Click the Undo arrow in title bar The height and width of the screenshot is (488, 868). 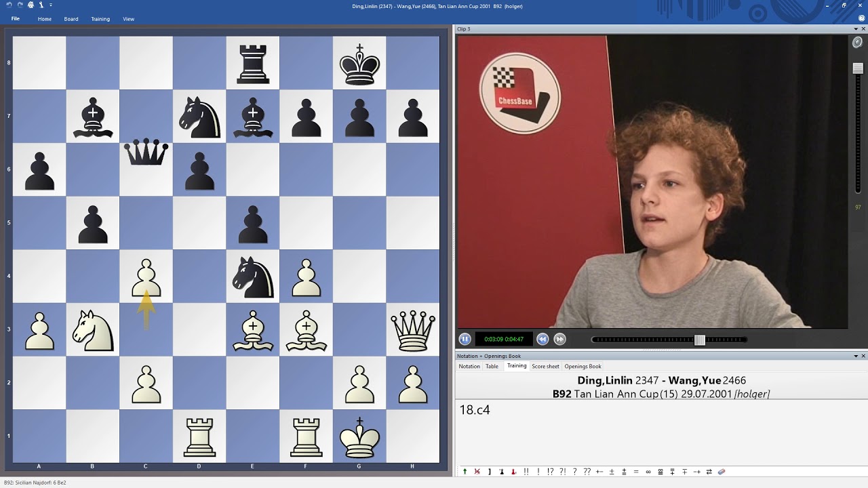pyautogui.click(x=9, y=5)
